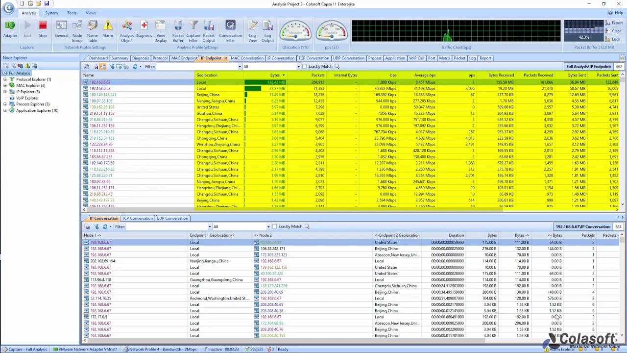Viewport: 627px width, 353px height.
Task: Click the Help icon
Action: pyautogui.click(x=610, y=13)
